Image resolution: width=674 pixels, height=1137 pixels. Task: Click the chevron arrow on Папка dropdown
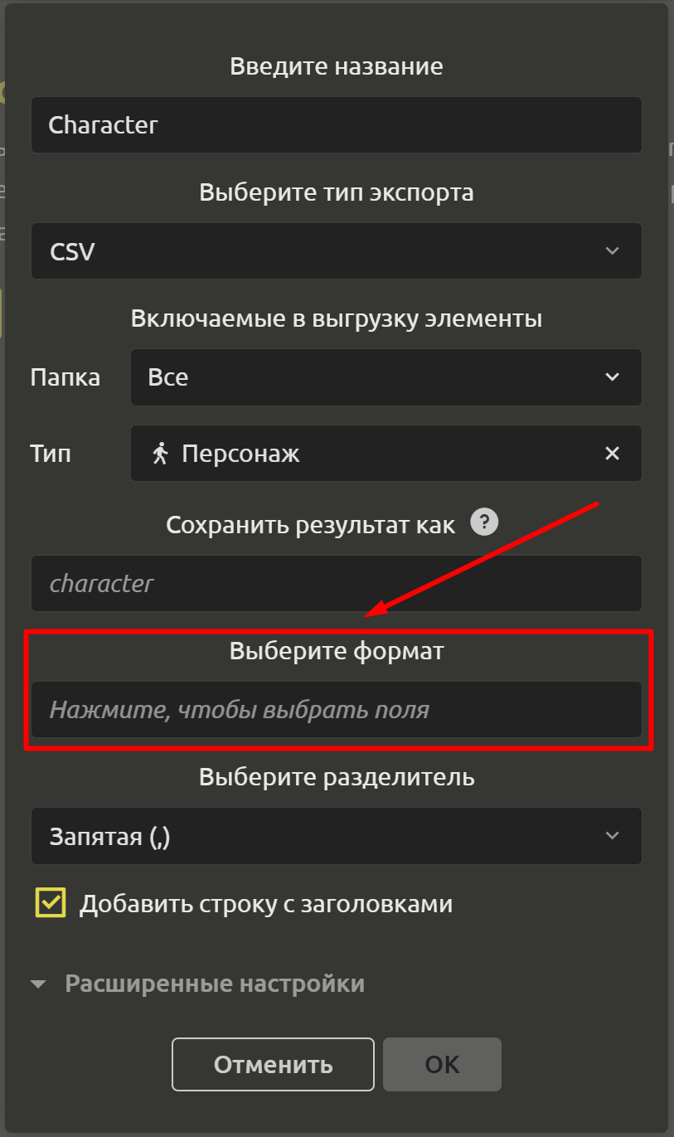612,377
